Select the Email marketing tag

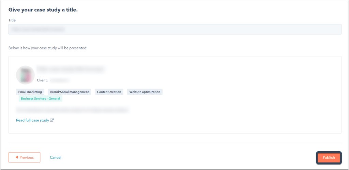pos(30,92)
